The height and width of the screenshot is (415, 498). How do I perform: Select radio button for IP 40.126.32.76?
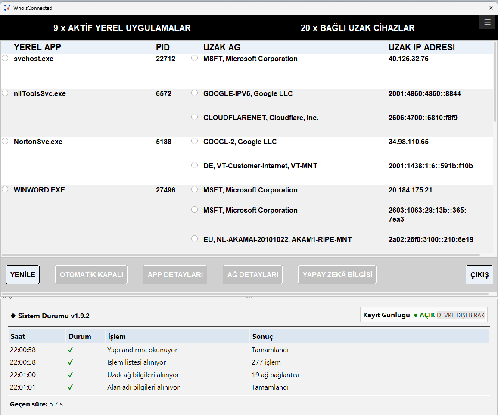click(x=194, y=58)
